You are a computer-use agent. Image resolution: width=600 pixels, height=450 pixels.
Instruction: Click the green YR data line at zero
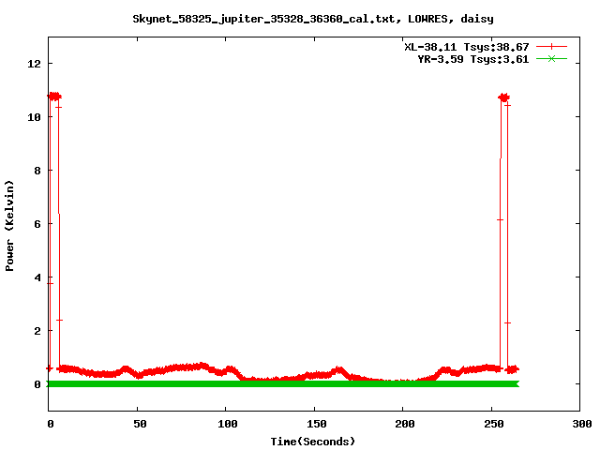(282, 383)
